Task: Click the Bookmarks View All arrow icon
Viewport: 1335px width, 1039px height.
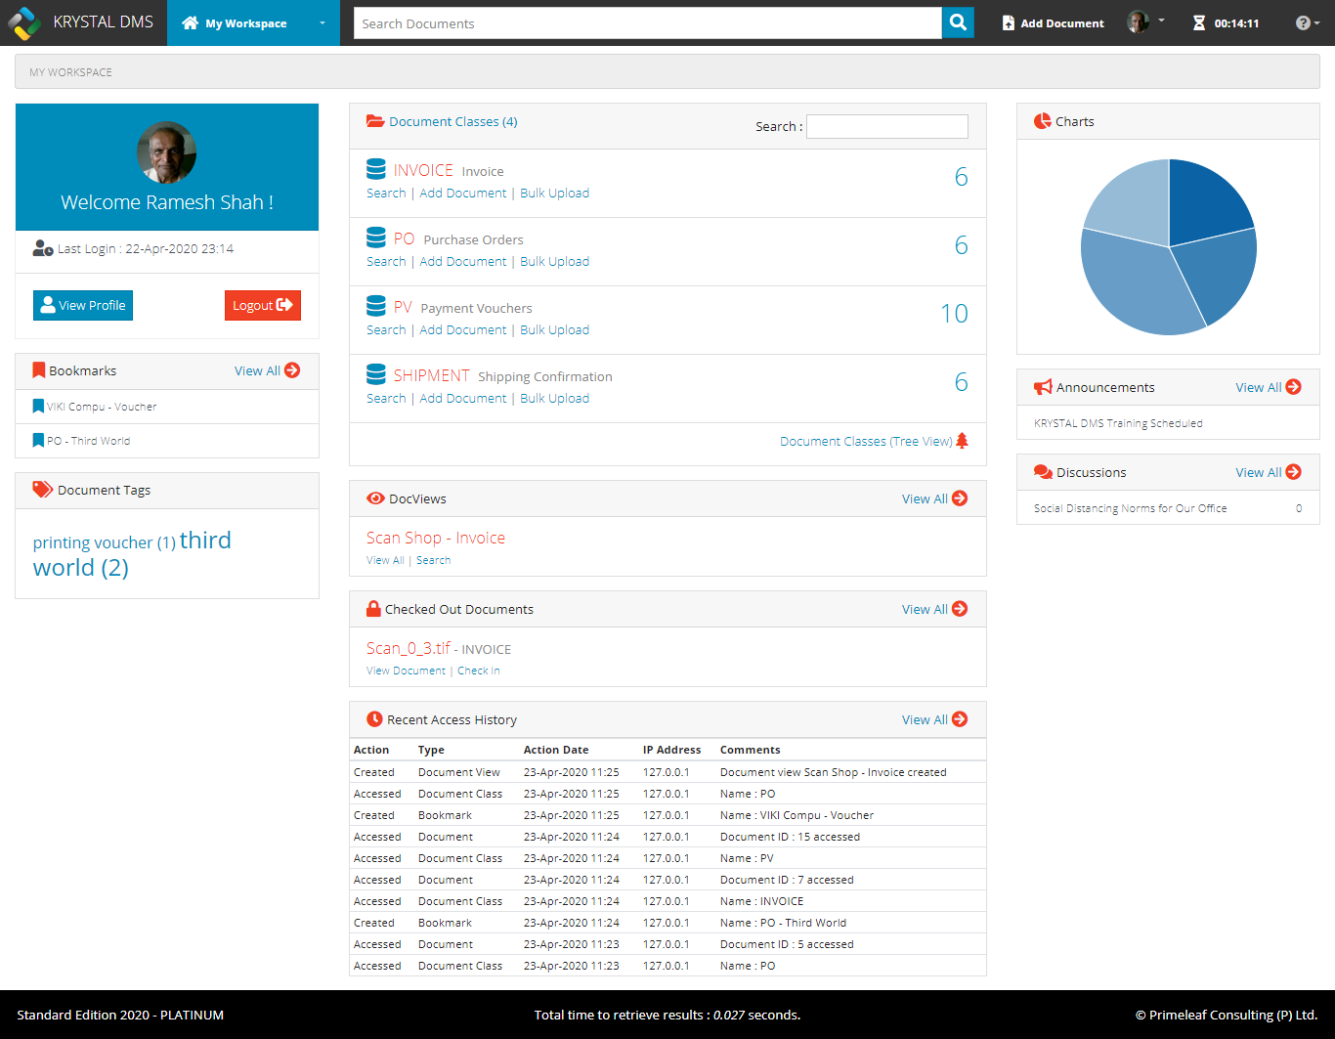Action: click(292, 370)
